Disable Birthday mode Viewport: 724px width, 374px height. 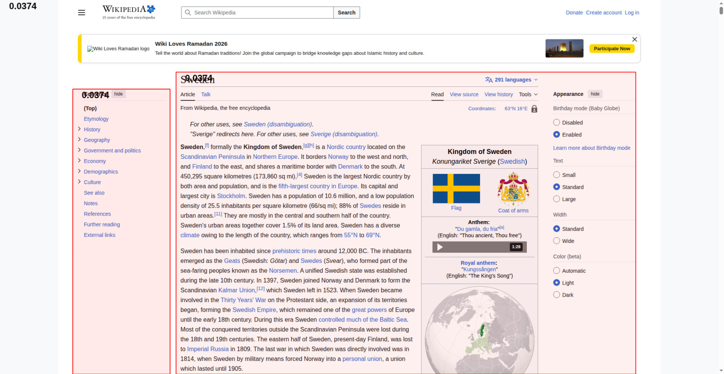[x=556, y=123]
